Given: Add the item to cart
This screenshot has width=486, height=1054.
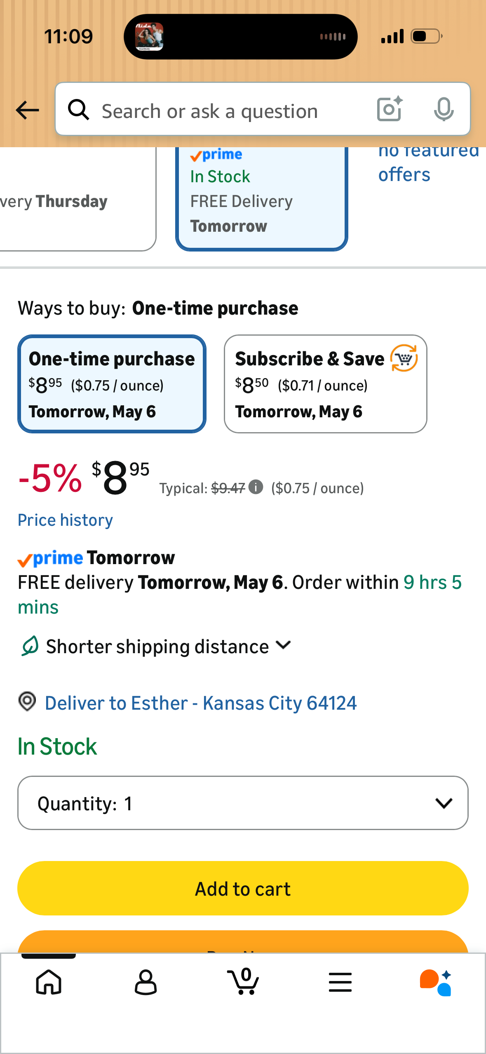Looking at the screenshot, I should (243, 888).
